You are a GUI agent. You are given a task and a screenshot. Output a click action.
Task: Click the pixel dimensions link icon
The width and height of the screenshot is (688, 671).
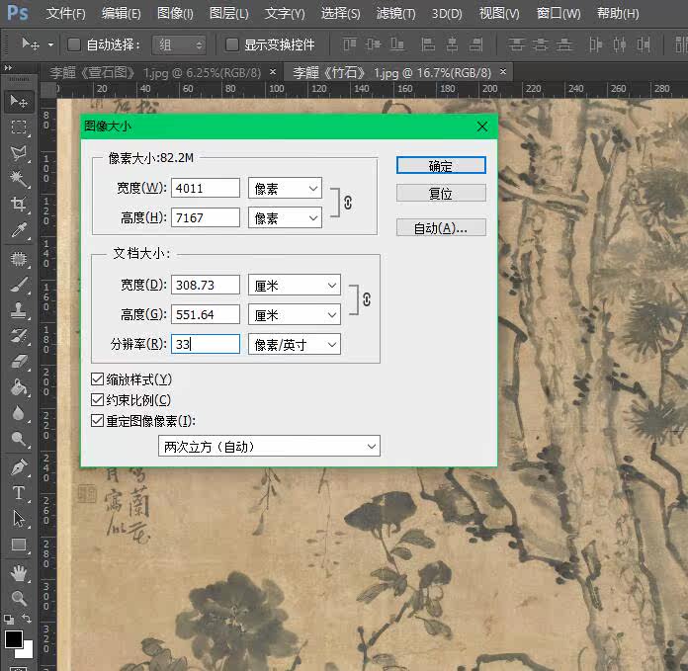(x=348, y=203)
